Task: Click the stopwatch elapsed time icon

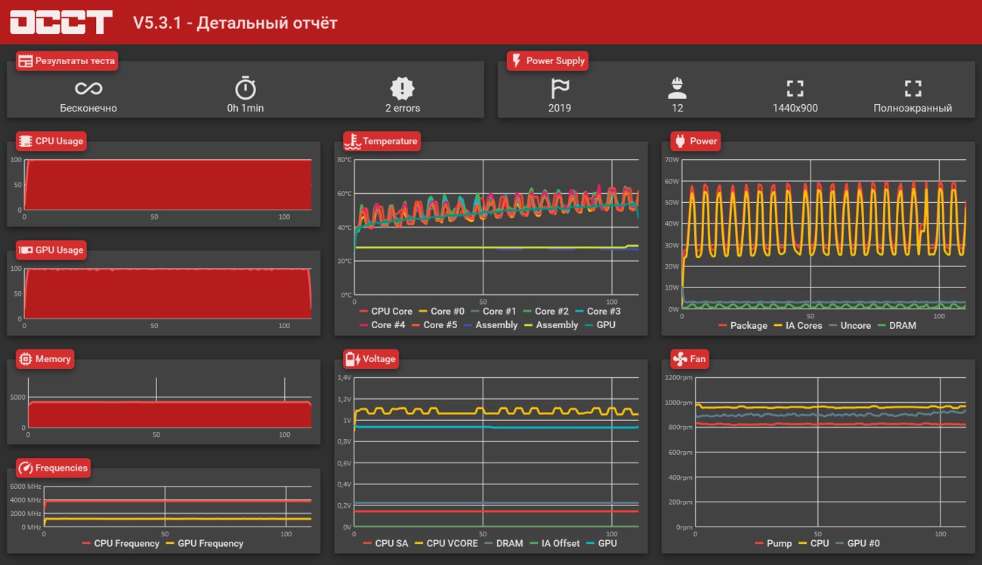Action: [x=246, y=88]
